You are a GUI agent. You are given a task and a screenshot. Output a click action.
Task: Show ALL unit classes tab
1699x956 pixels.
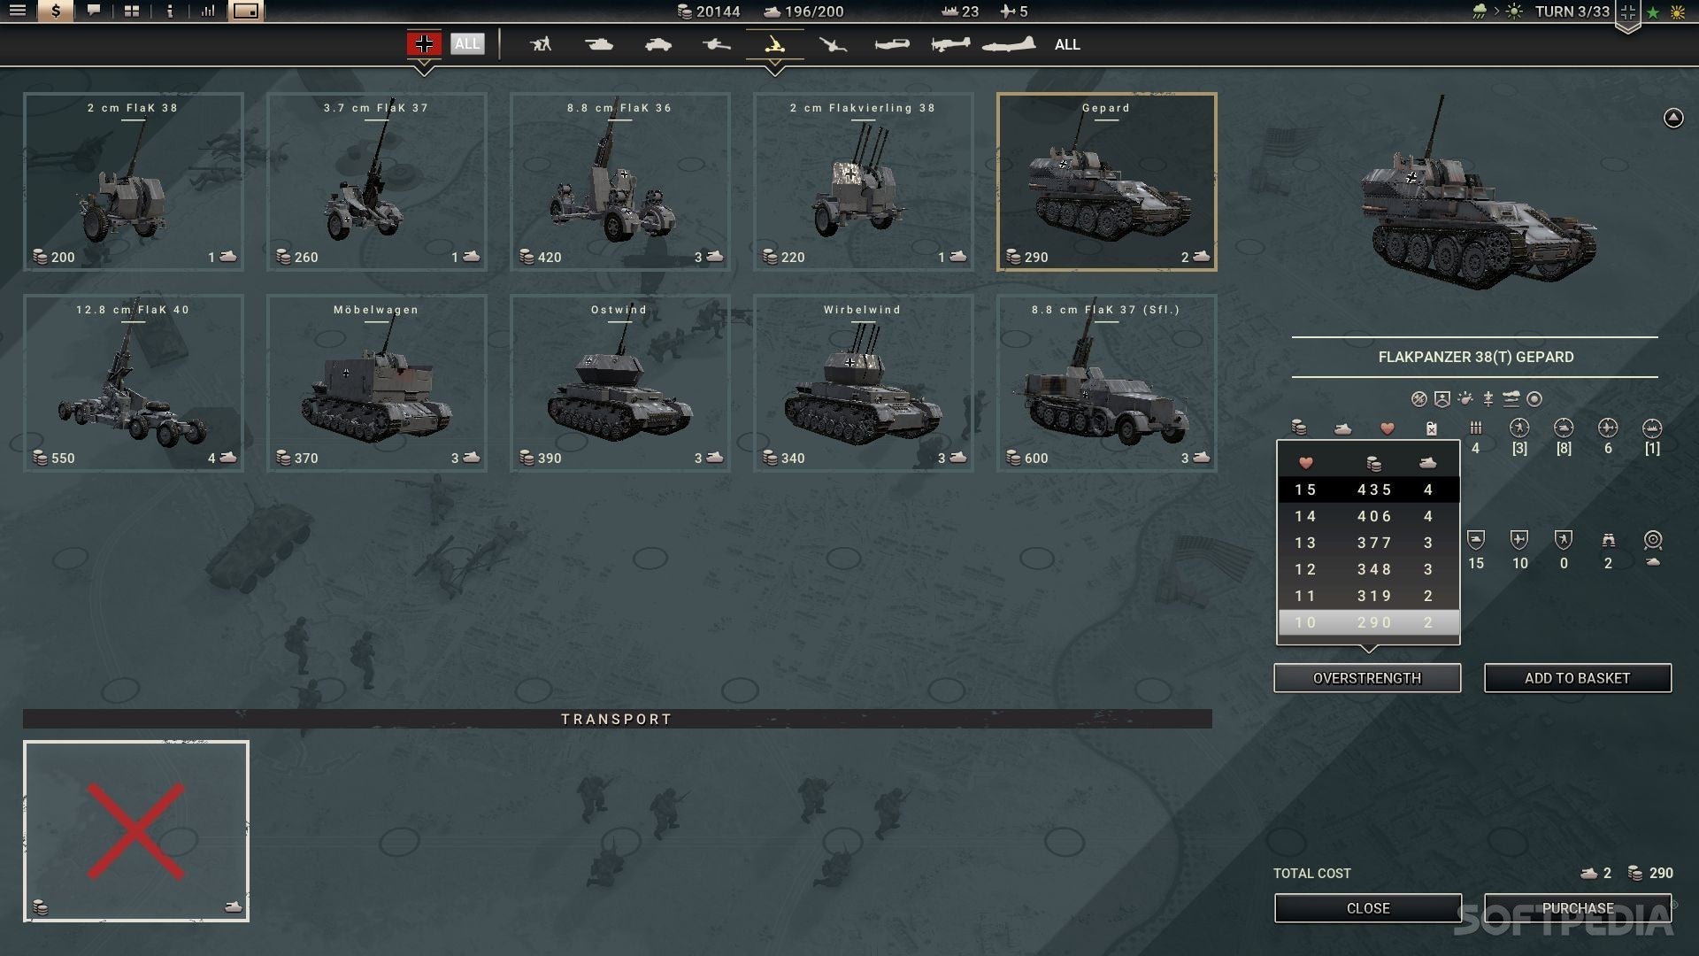coord(1067,44)
